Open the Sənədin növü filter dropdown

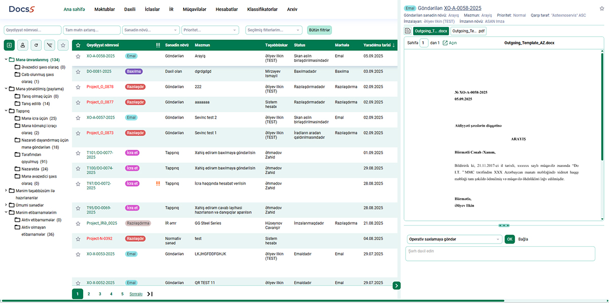[151, 30]
